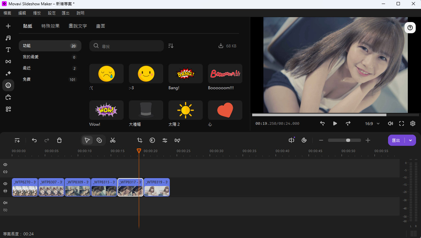Redo the last action
Viewport: 421px width, 238px height.
(x=47, y=140)
